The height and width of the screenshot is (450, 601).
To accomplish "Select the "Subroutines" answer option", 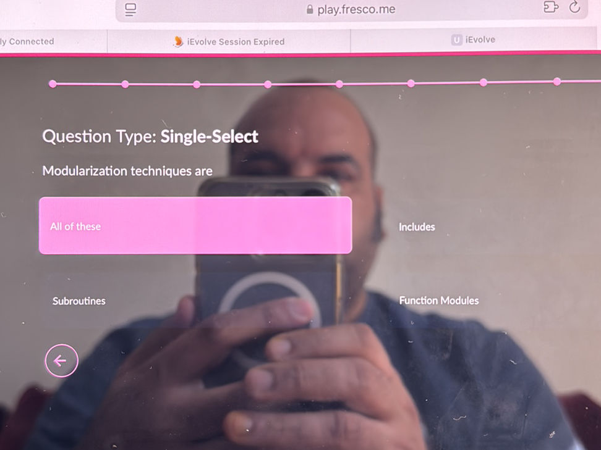I will (x=79, y=301).
